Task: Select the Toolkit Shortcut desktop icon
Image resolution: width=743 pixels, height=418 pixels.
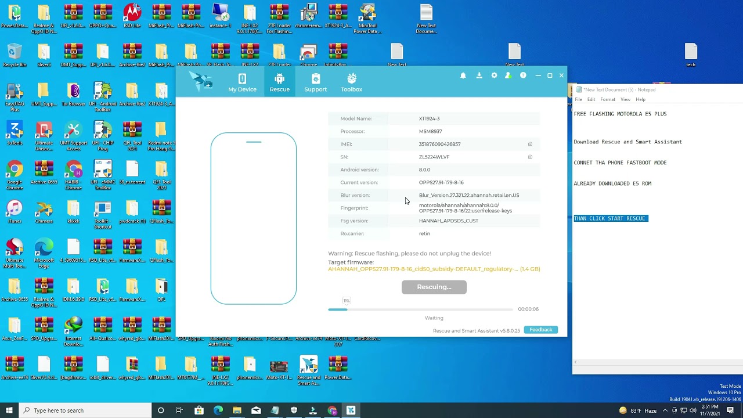Action: (103, 215)
